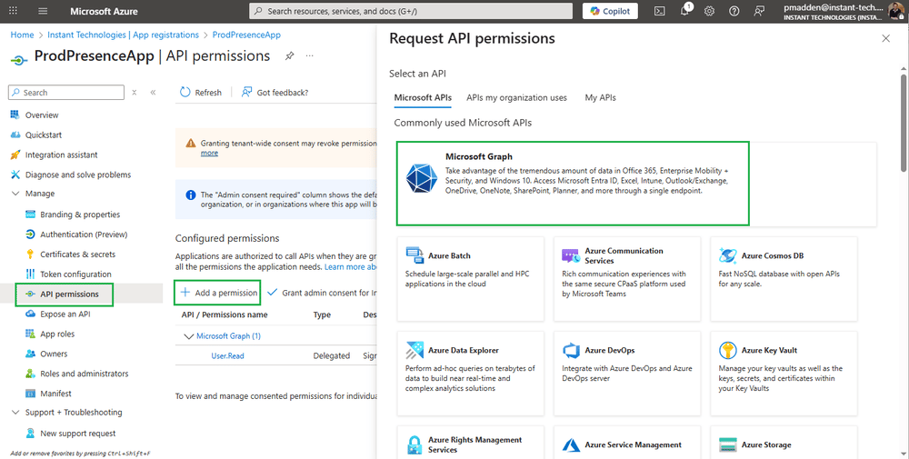Image resolution: width=909 pixels, height=459 pixels.
Task: Click the Azure Cosmos DB icon
Action: point(727,255)
